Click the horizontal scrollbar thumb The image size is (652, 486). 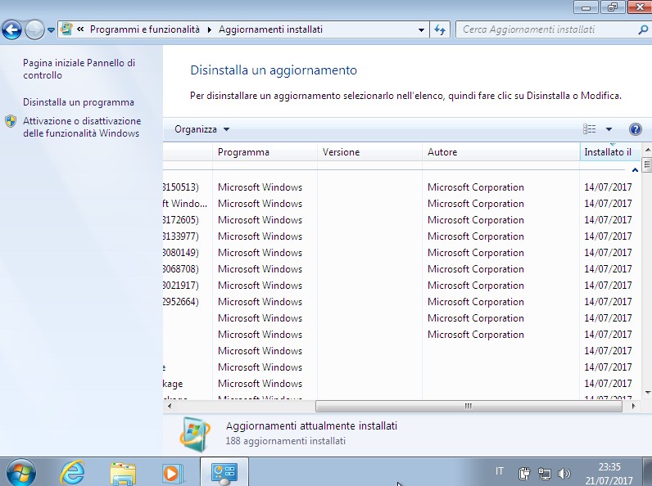(469, 406)
